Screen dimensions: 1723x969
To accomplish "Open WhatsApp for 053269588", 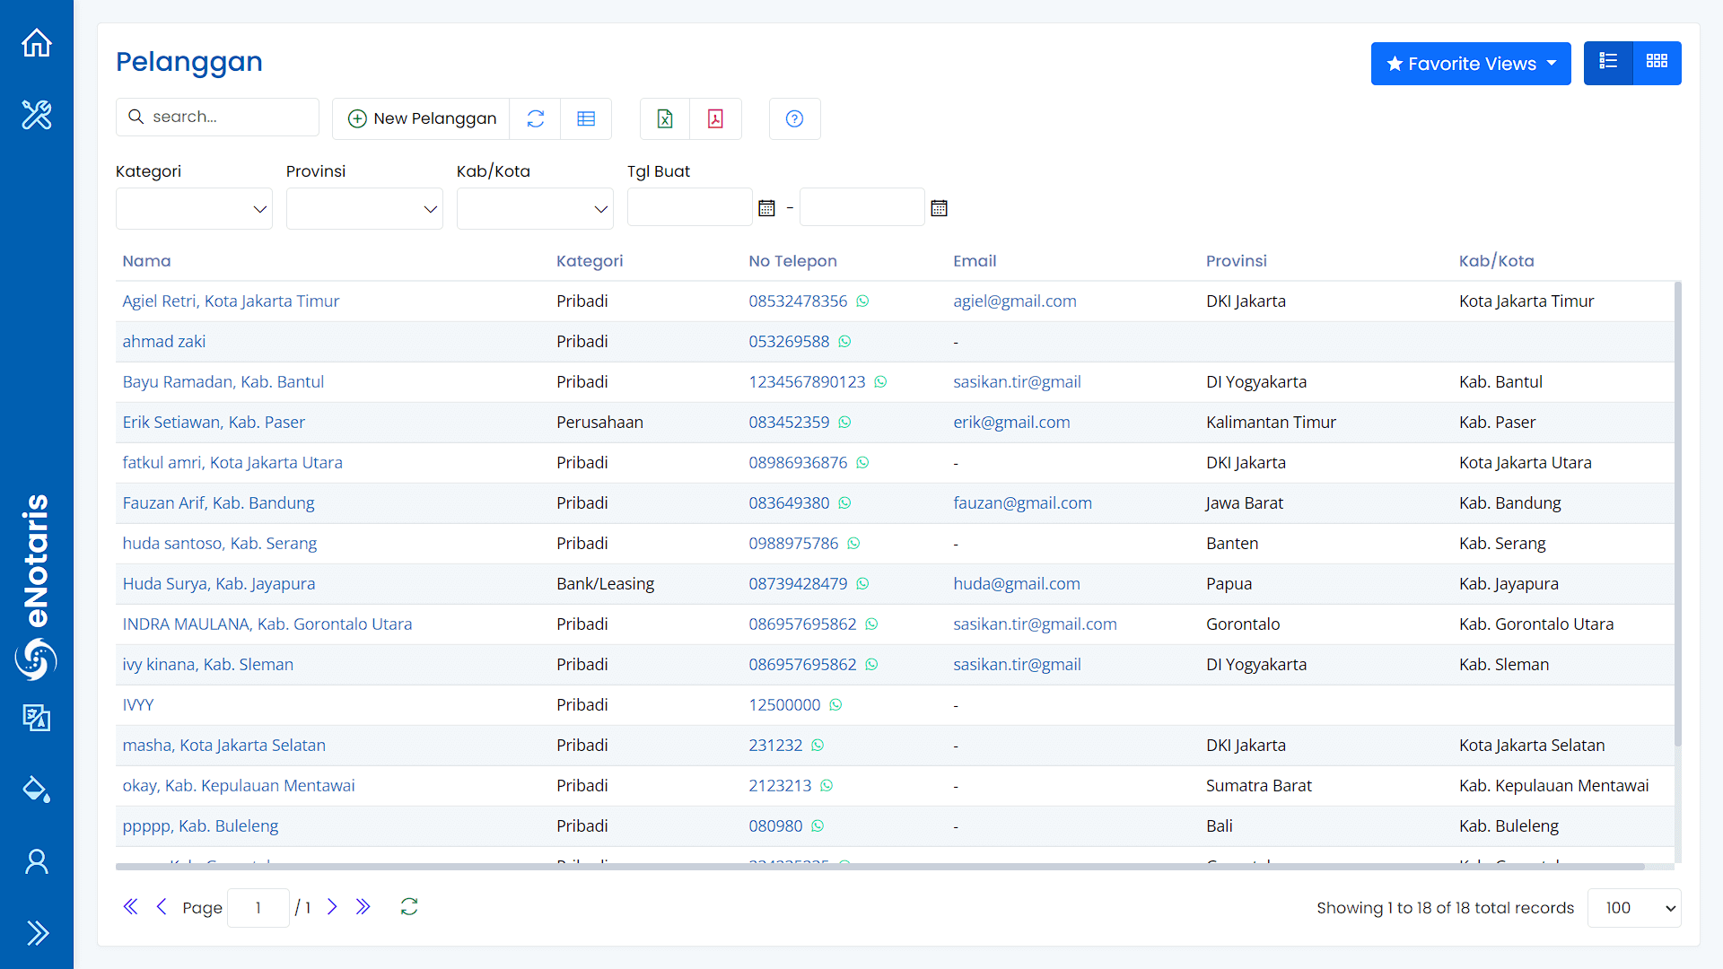I will click(844, 342).
